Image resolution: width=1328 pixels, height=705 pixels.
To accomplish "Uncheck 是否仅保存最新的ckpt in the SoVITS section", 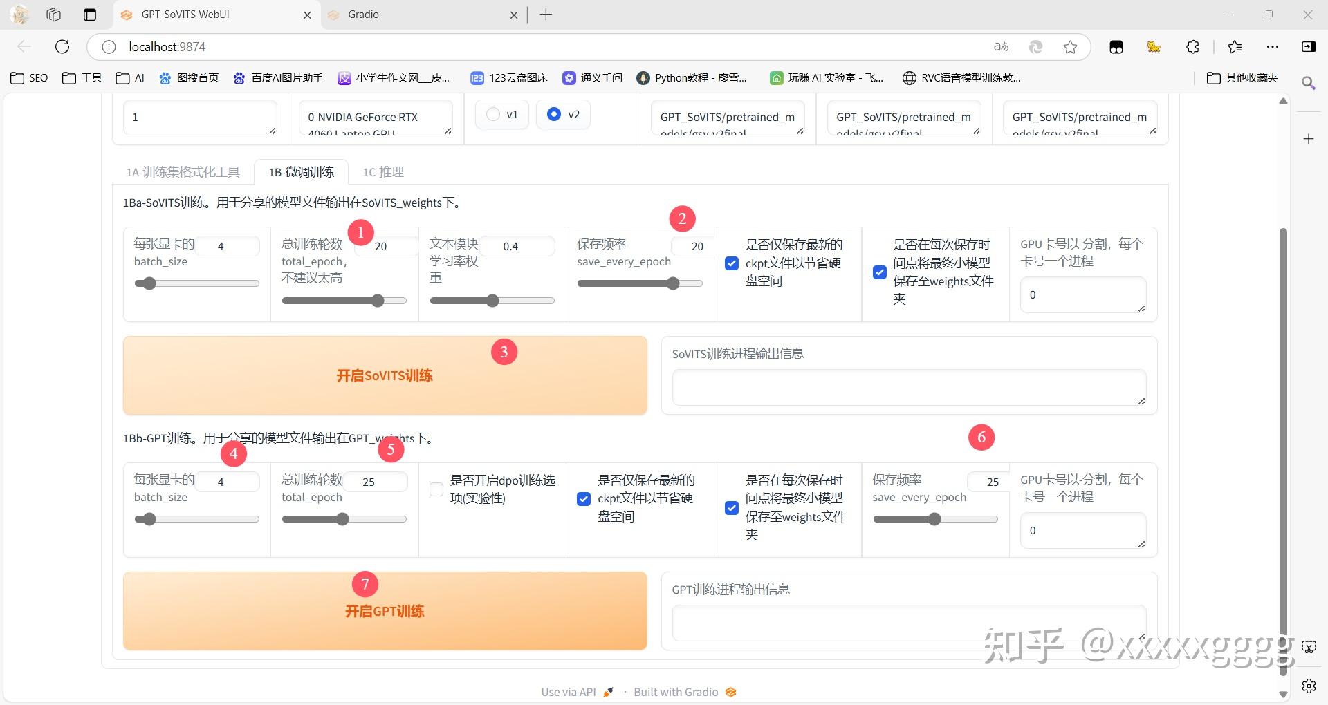I will tap(731, 263).
